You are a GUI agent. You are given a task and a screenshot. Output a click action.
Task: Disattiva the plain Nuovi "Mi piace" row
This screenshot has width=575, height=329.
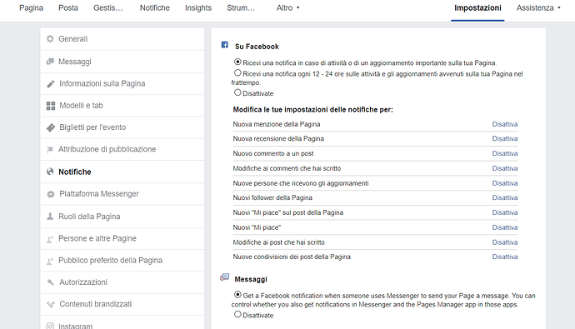click(x=505, y=227)
